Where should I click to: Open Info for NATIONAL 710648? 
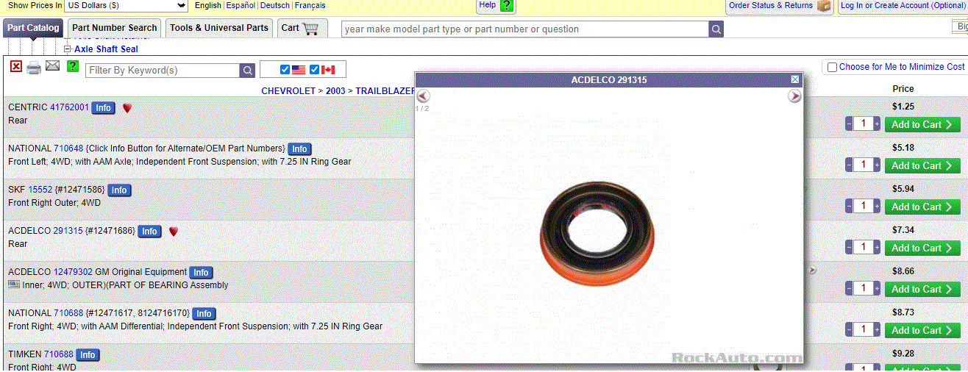pos(299,149)
